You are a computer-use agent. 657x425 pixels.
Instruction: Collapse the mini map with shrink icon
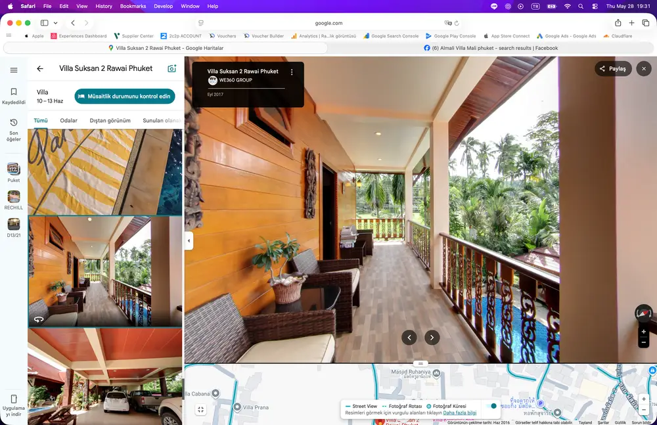click(x=200, y=409)
